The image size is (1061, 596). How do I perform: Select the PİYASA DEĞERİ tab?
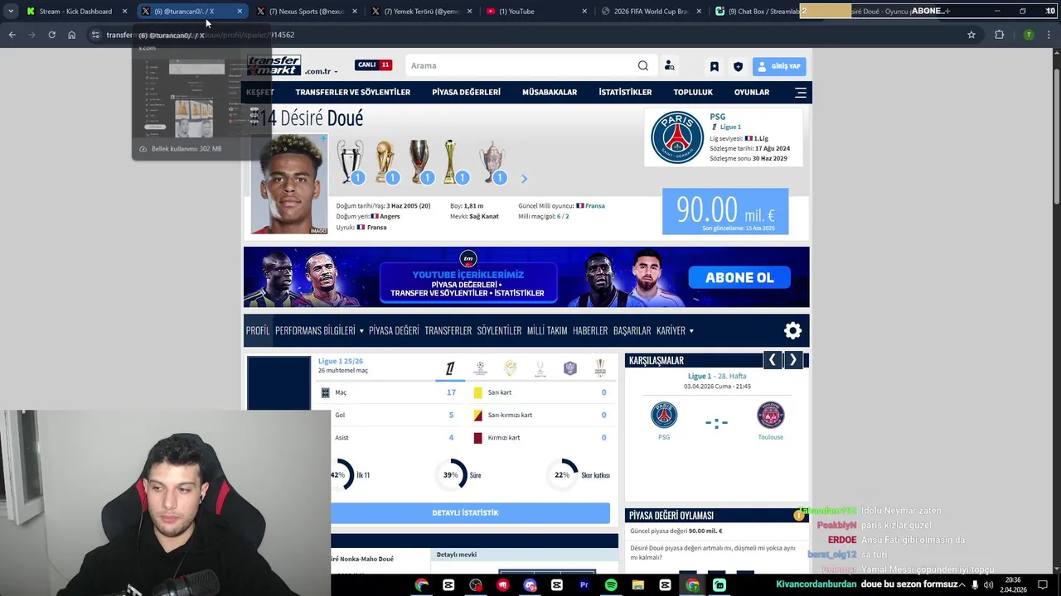[394, 330]
